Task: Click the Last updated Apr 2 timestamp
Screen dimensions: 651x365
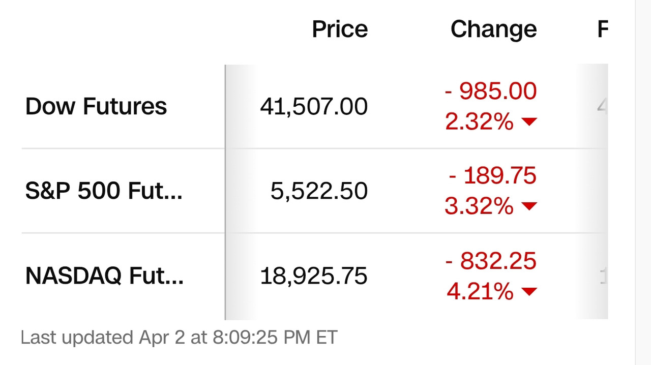Action: point(179,338)
